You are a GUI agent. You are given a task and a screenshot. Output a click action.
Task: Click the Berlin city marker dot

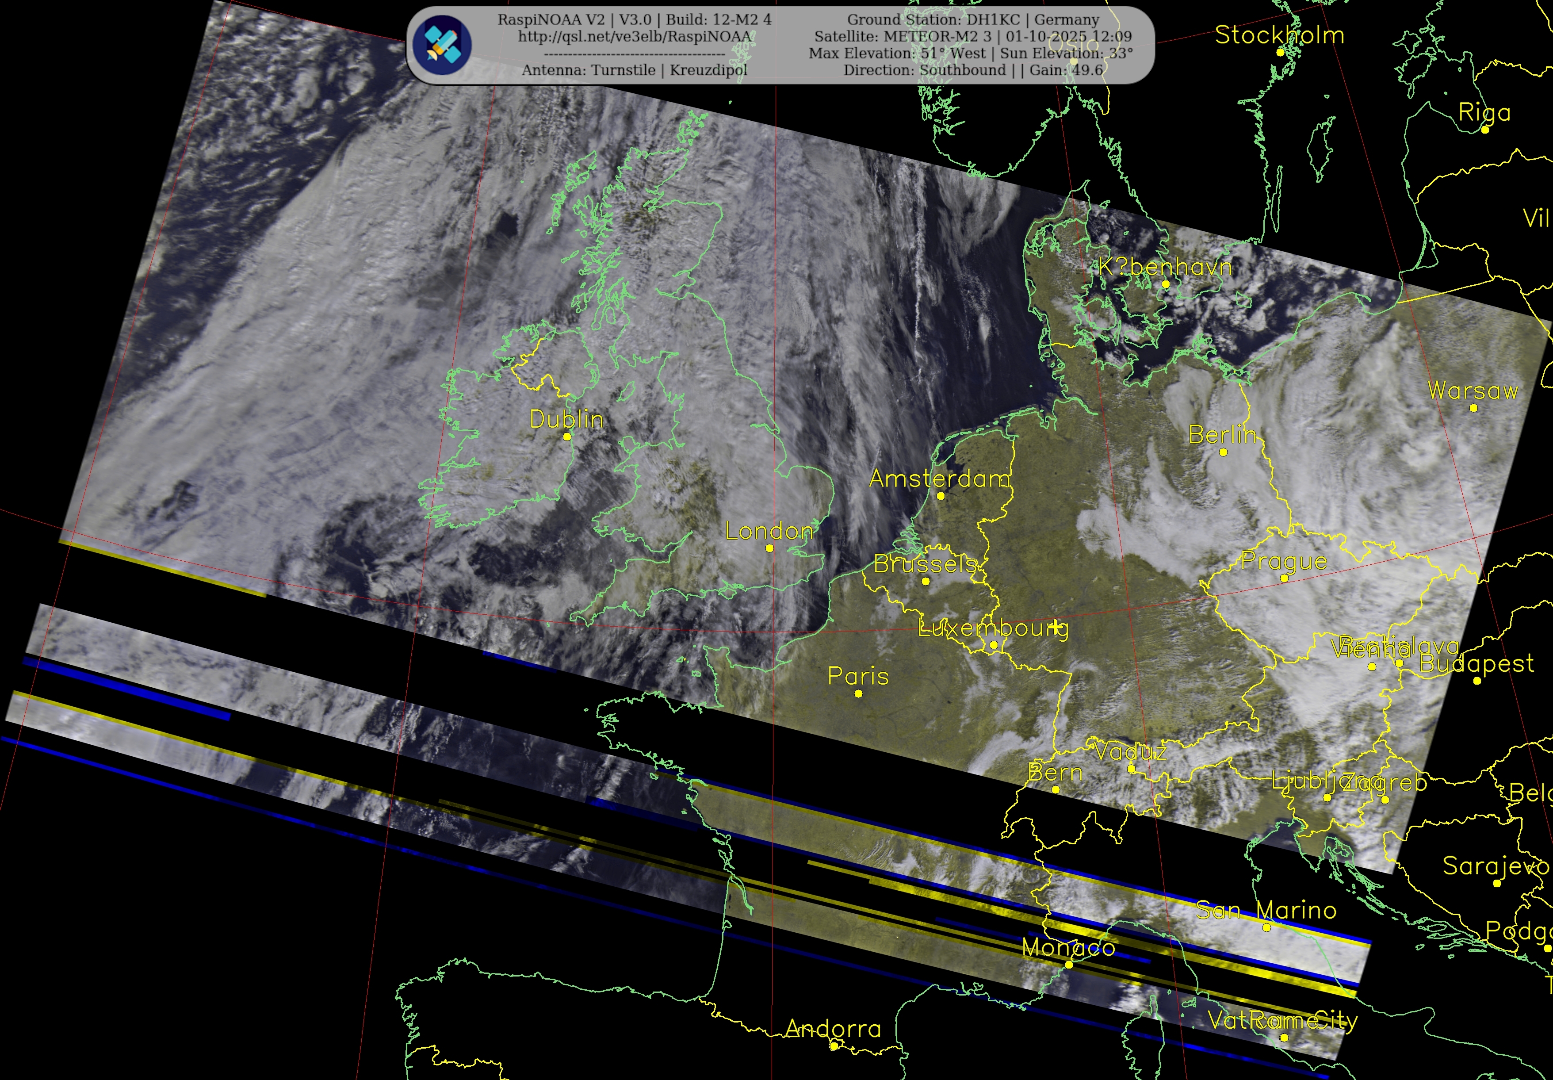click(x=1223, y=452)
